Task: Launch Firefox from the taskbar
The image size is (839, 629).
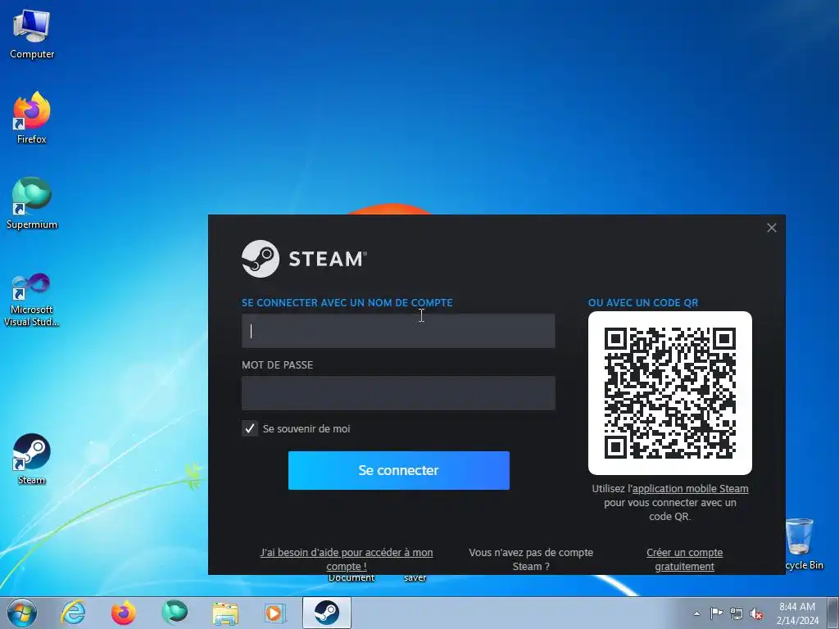Action: (123, 613)
